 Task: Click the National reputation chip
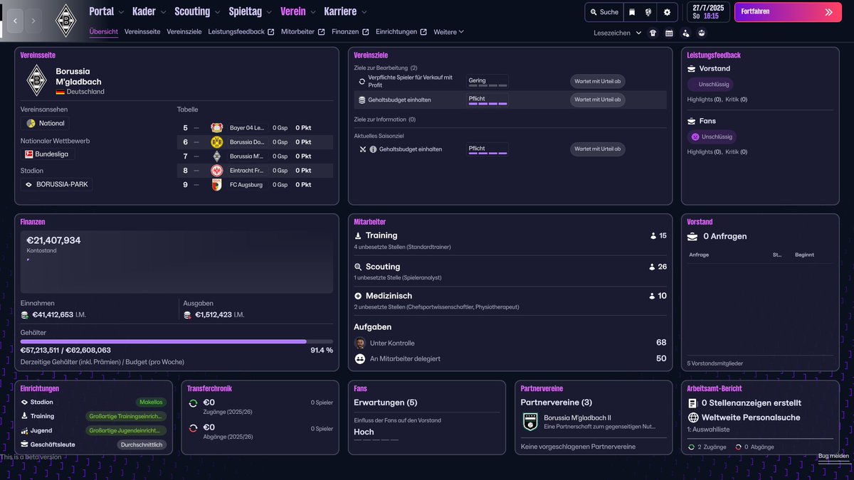(45, 123)
